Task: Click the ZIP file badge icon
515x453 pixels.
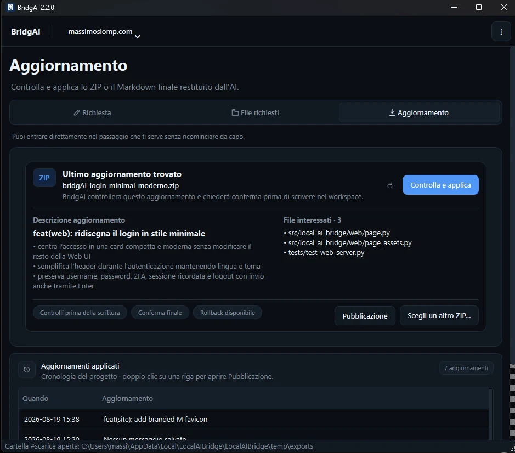Action: pos(44,178)
